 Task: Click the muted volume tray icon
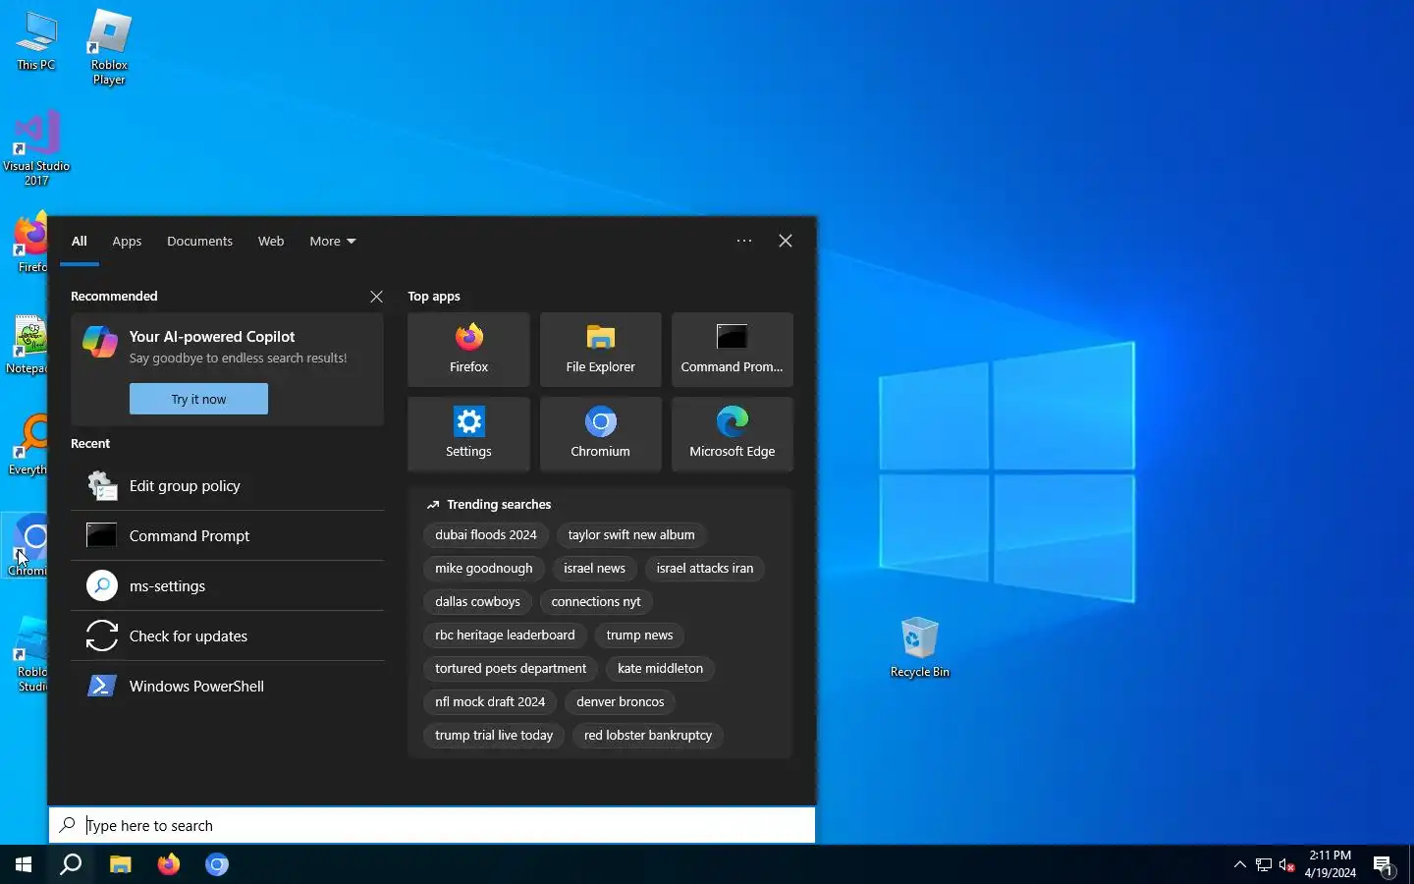point(1286,865)
